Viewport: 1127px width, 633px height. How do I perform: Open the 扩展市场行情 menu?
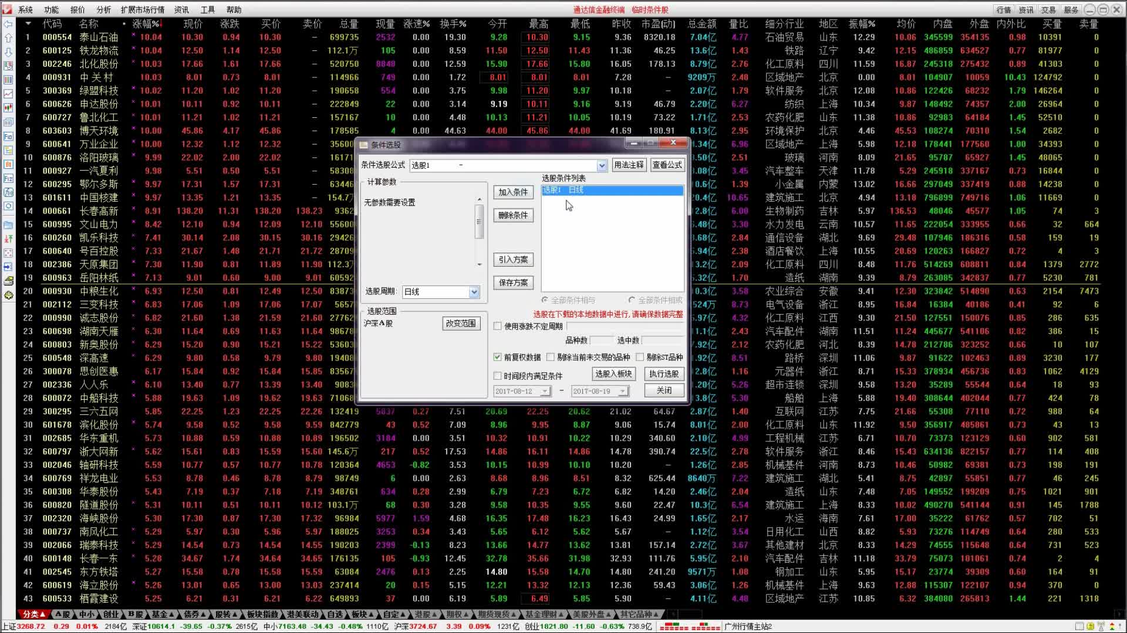point(143,10)
